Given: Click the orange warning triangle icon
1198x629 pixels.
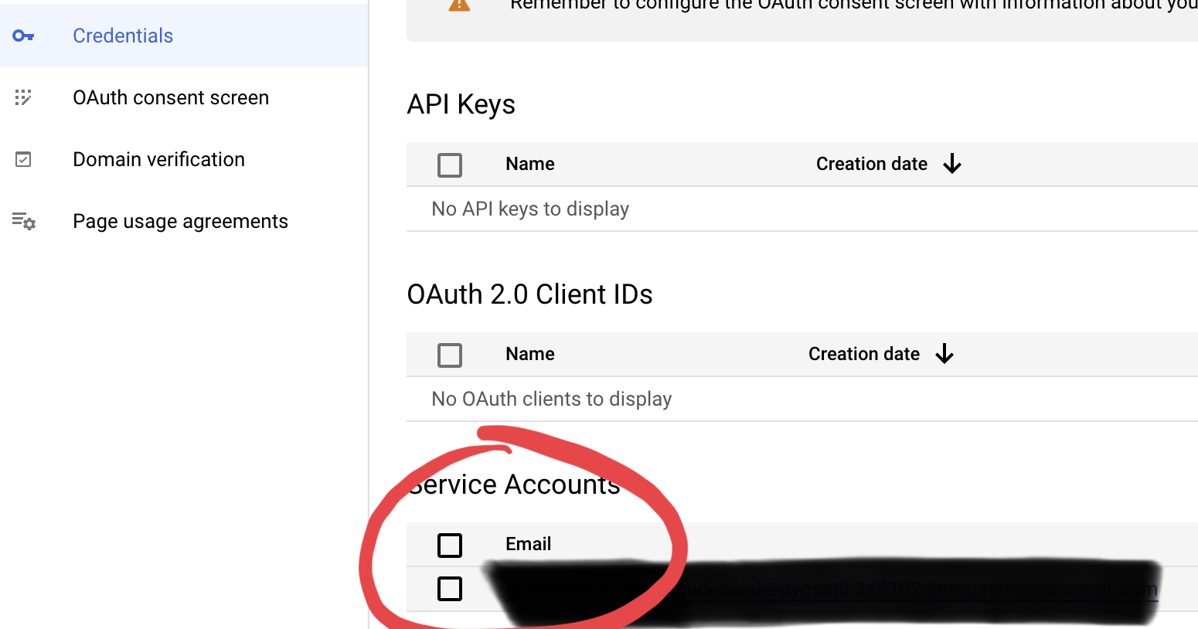Looking at the screenshot, I should point(459,5).
